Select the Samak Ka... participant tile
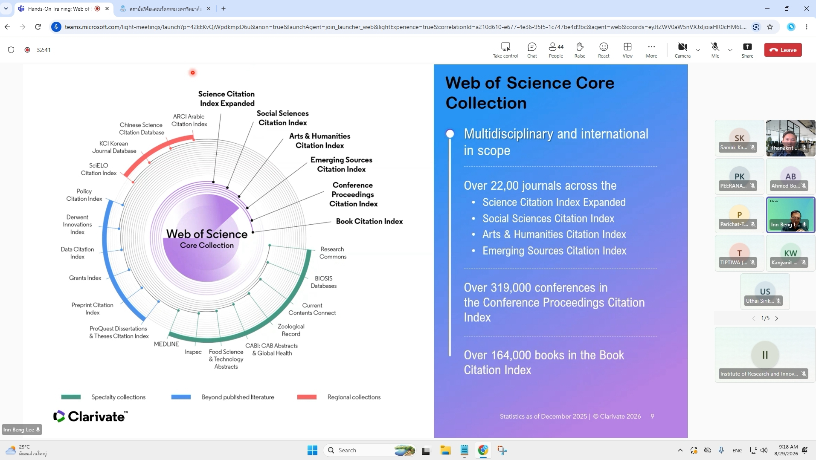 click(739, 138)
